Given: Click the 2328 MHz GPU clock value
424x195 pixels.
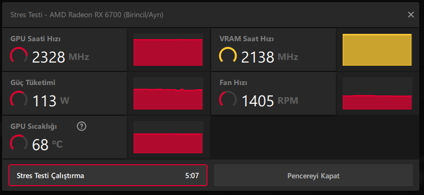Looking at the screenshot, I should click(x=60, y=57).
